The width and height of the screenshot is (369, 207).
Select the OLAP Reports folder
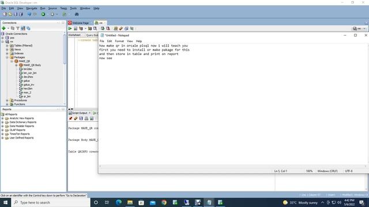17,130
